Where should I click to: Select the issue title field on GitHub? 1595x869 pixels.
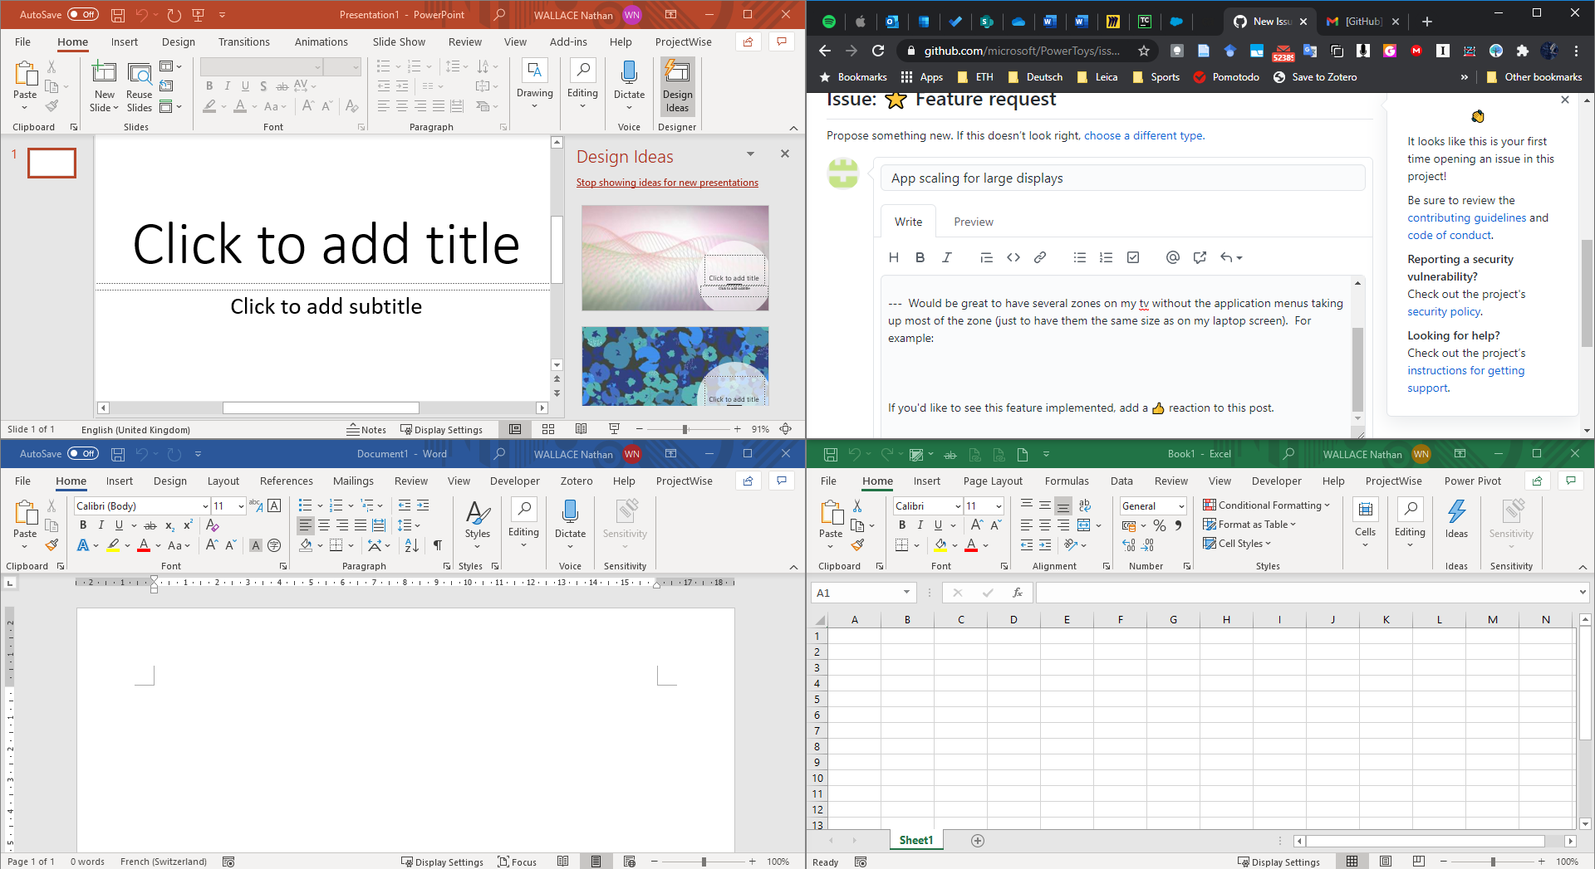coord(1121,178)
